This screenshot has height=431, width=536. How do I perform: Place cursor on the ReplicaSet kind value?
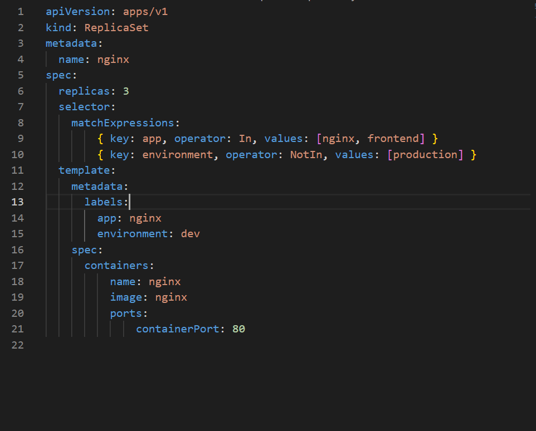coord(116,27)
